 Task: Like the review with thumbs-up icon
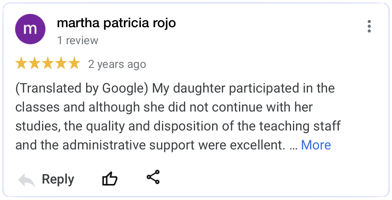coord(110,179)
